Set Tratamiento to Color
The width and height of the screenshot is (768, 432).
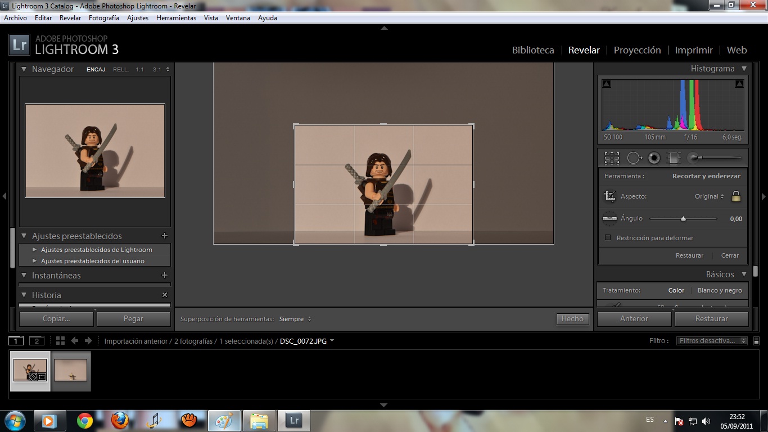676,290
